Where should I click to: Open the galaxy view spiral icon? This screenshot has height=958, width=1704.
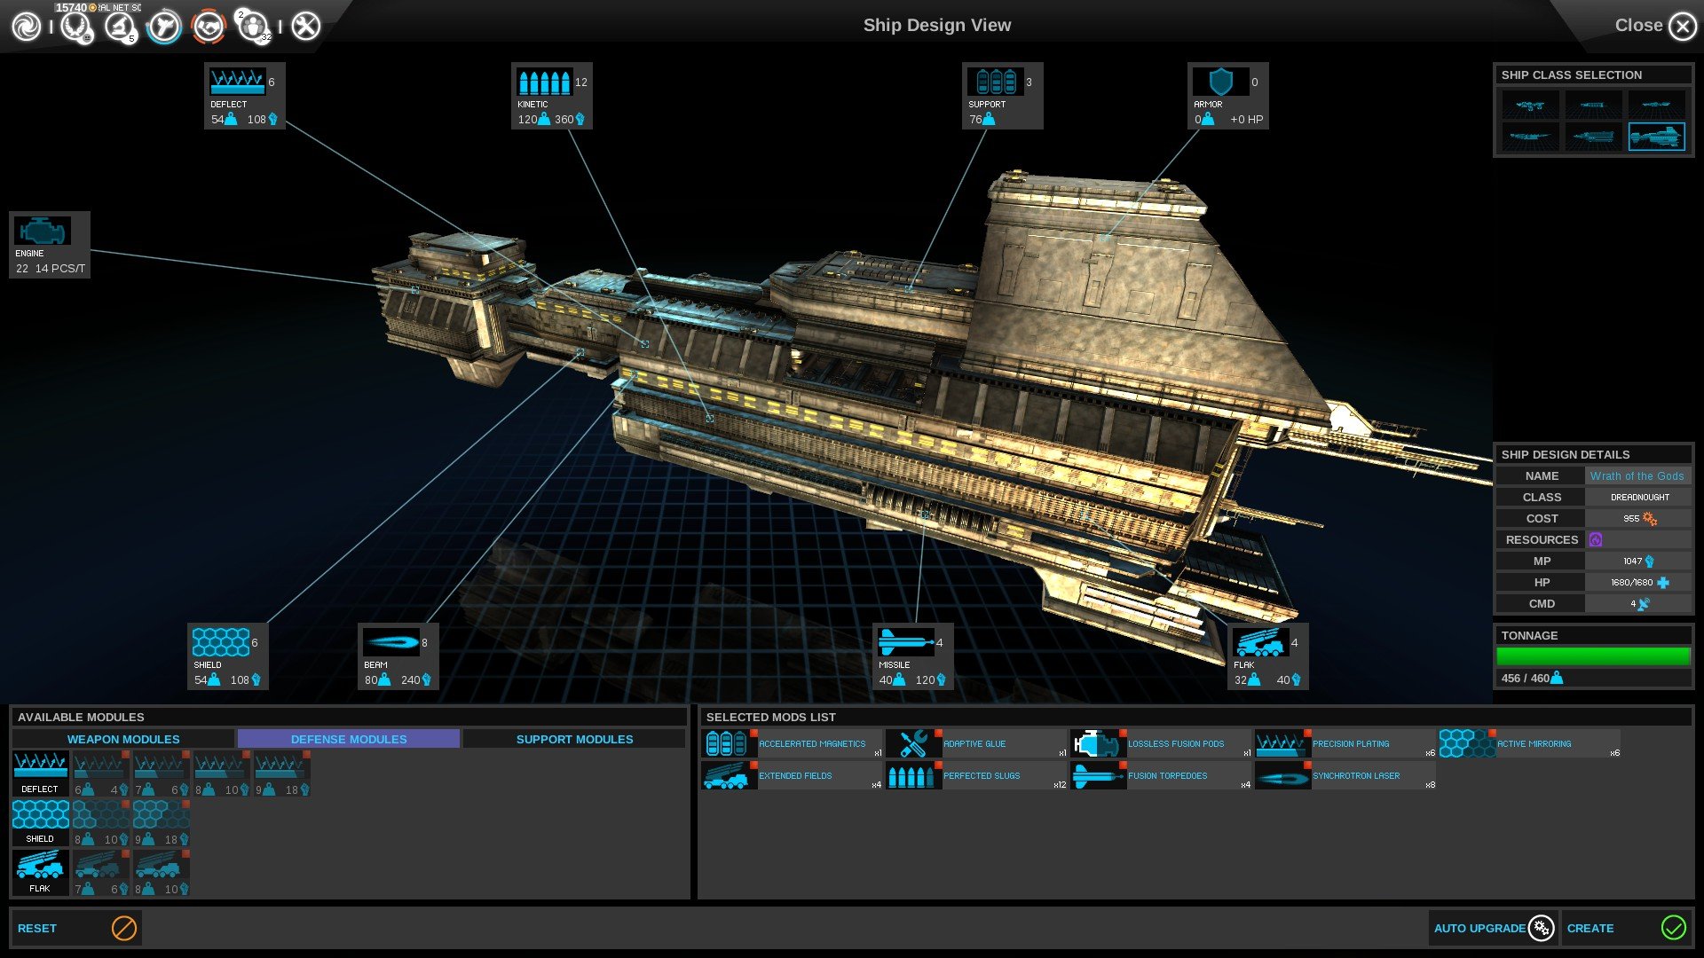tap(27, 27)
